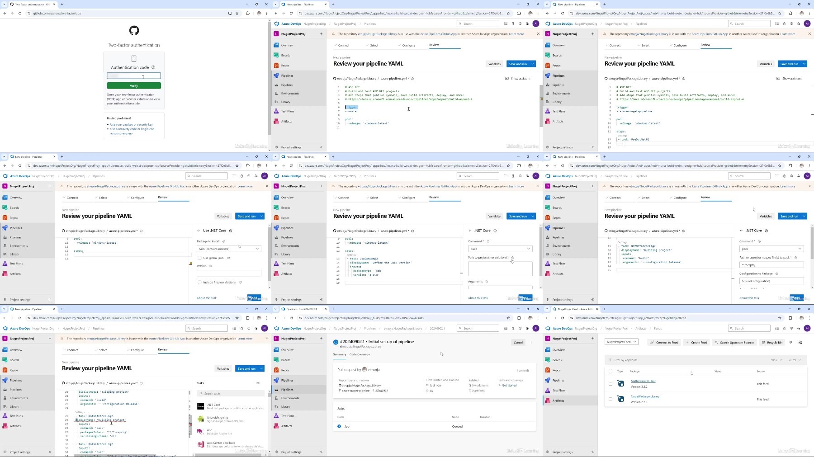Select Artifacts in the Artifacts feed window sidebar
This screenshot has height=457, width=814.
[558, 400]
